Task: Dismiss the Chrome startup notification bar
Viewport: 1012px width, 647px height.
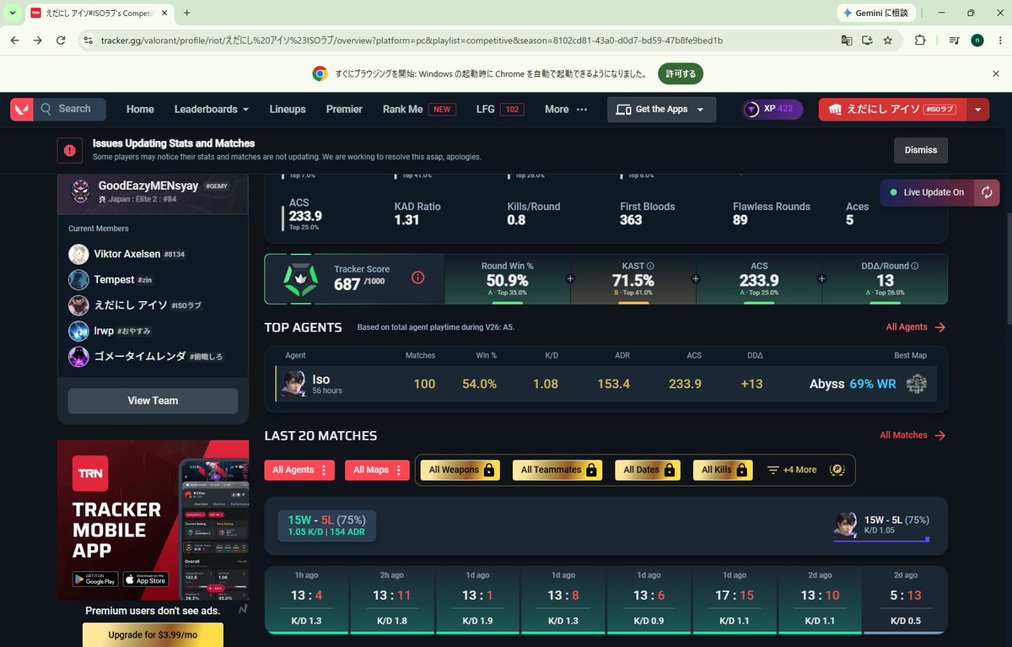Action: coord(996,73)
